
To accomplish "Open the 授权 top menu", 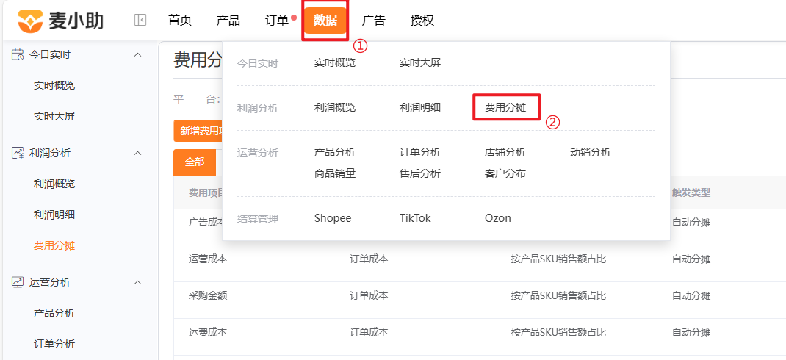I will point(422,21).
